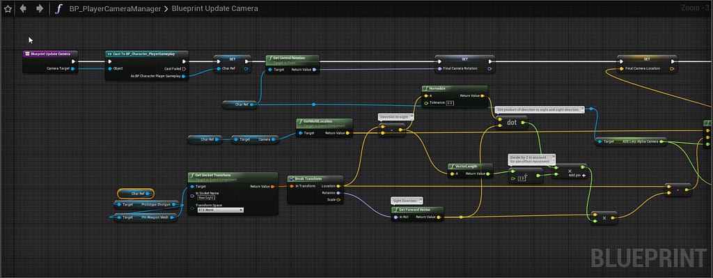Click the Cast Failed exec pin

click(x=184, y=69)
